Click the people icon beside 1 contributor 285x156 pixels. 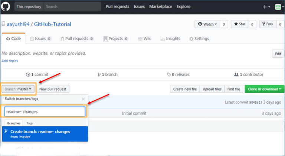(x=236, y=74)
